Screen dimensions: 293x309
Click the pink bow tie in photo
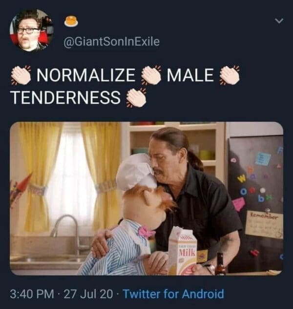pyautogui.click(x=146, y=232)
